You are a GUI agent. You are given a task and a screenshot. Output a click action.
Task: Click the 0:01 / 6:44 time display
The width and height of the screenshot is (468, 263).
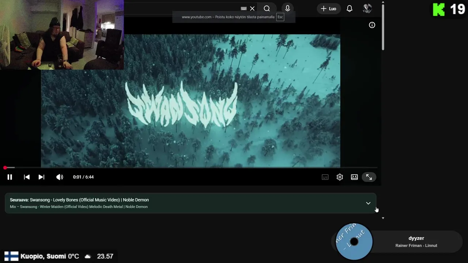point(83,177)
